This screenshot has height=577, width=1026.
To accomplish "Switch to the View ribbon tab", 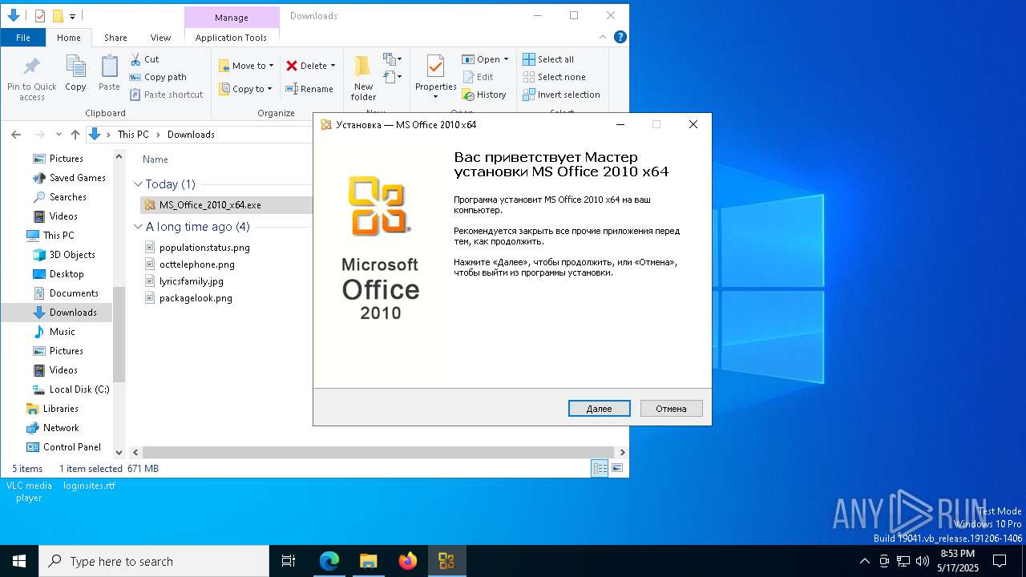I will (160, 38).
